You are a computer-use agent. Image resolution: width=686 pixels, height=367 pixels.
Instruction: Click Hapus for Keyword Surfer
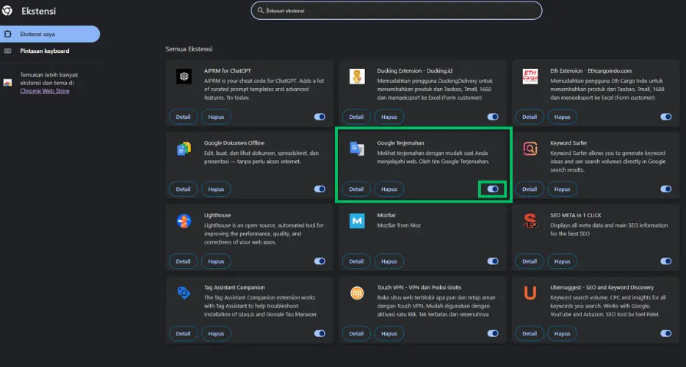[562, 189]
